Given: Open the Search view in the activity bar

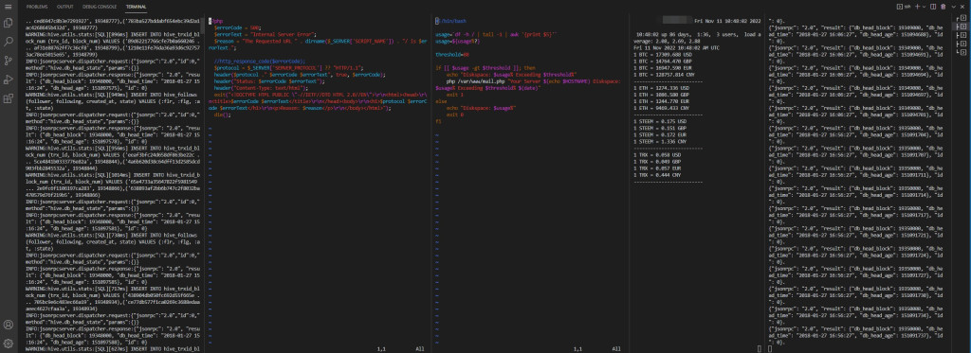Looking at the screenshot, I should point(8,42).
